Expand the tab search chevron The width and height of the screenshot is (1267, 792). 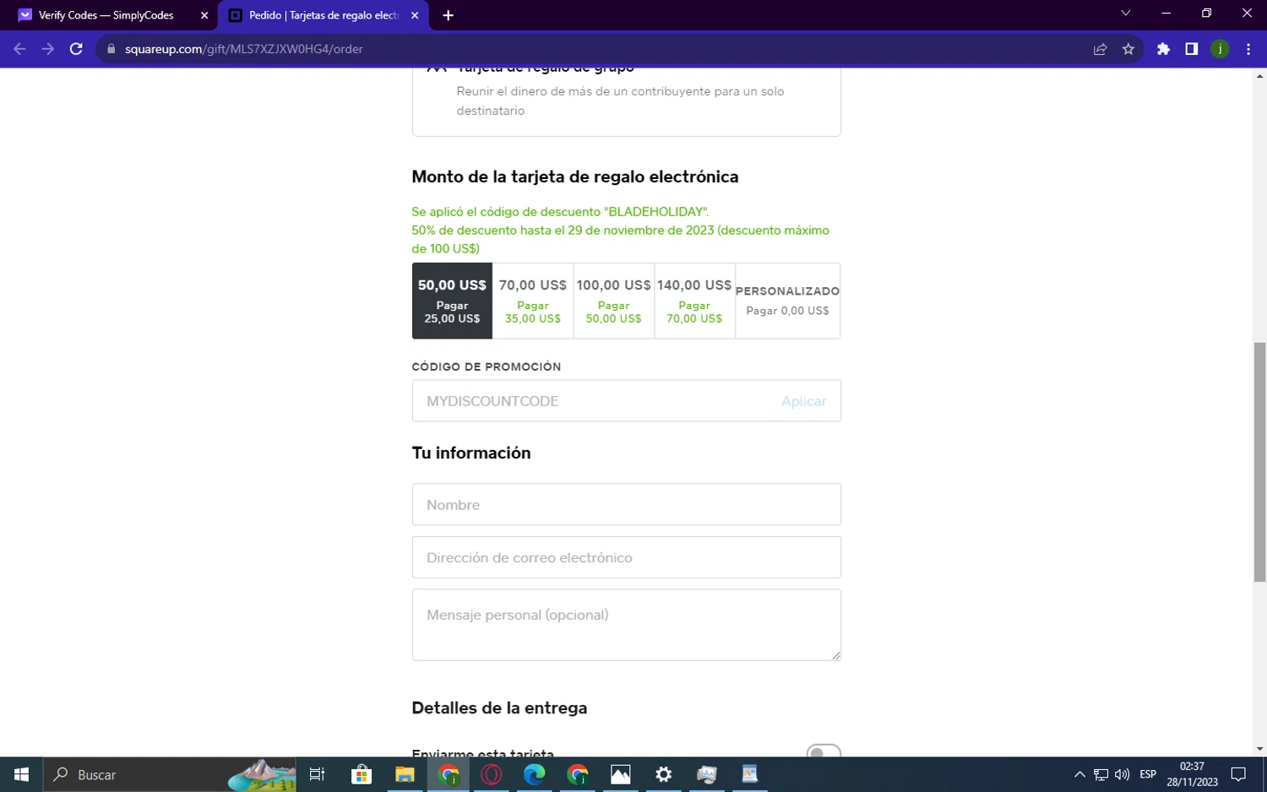pos(1125,14)
